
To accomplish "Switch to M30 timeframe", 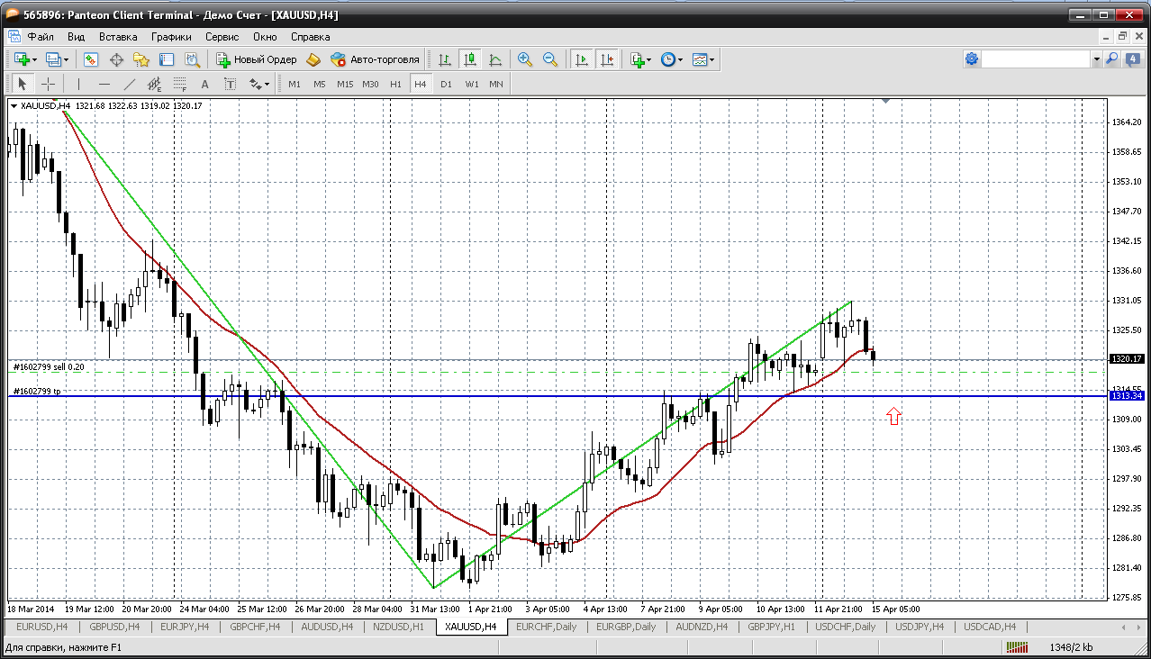I will [370, 84].
